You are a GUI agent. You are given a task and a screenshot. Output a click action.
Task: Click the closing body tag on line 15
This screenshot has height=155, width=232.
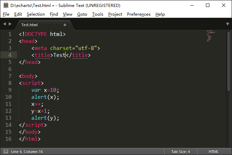30,132
